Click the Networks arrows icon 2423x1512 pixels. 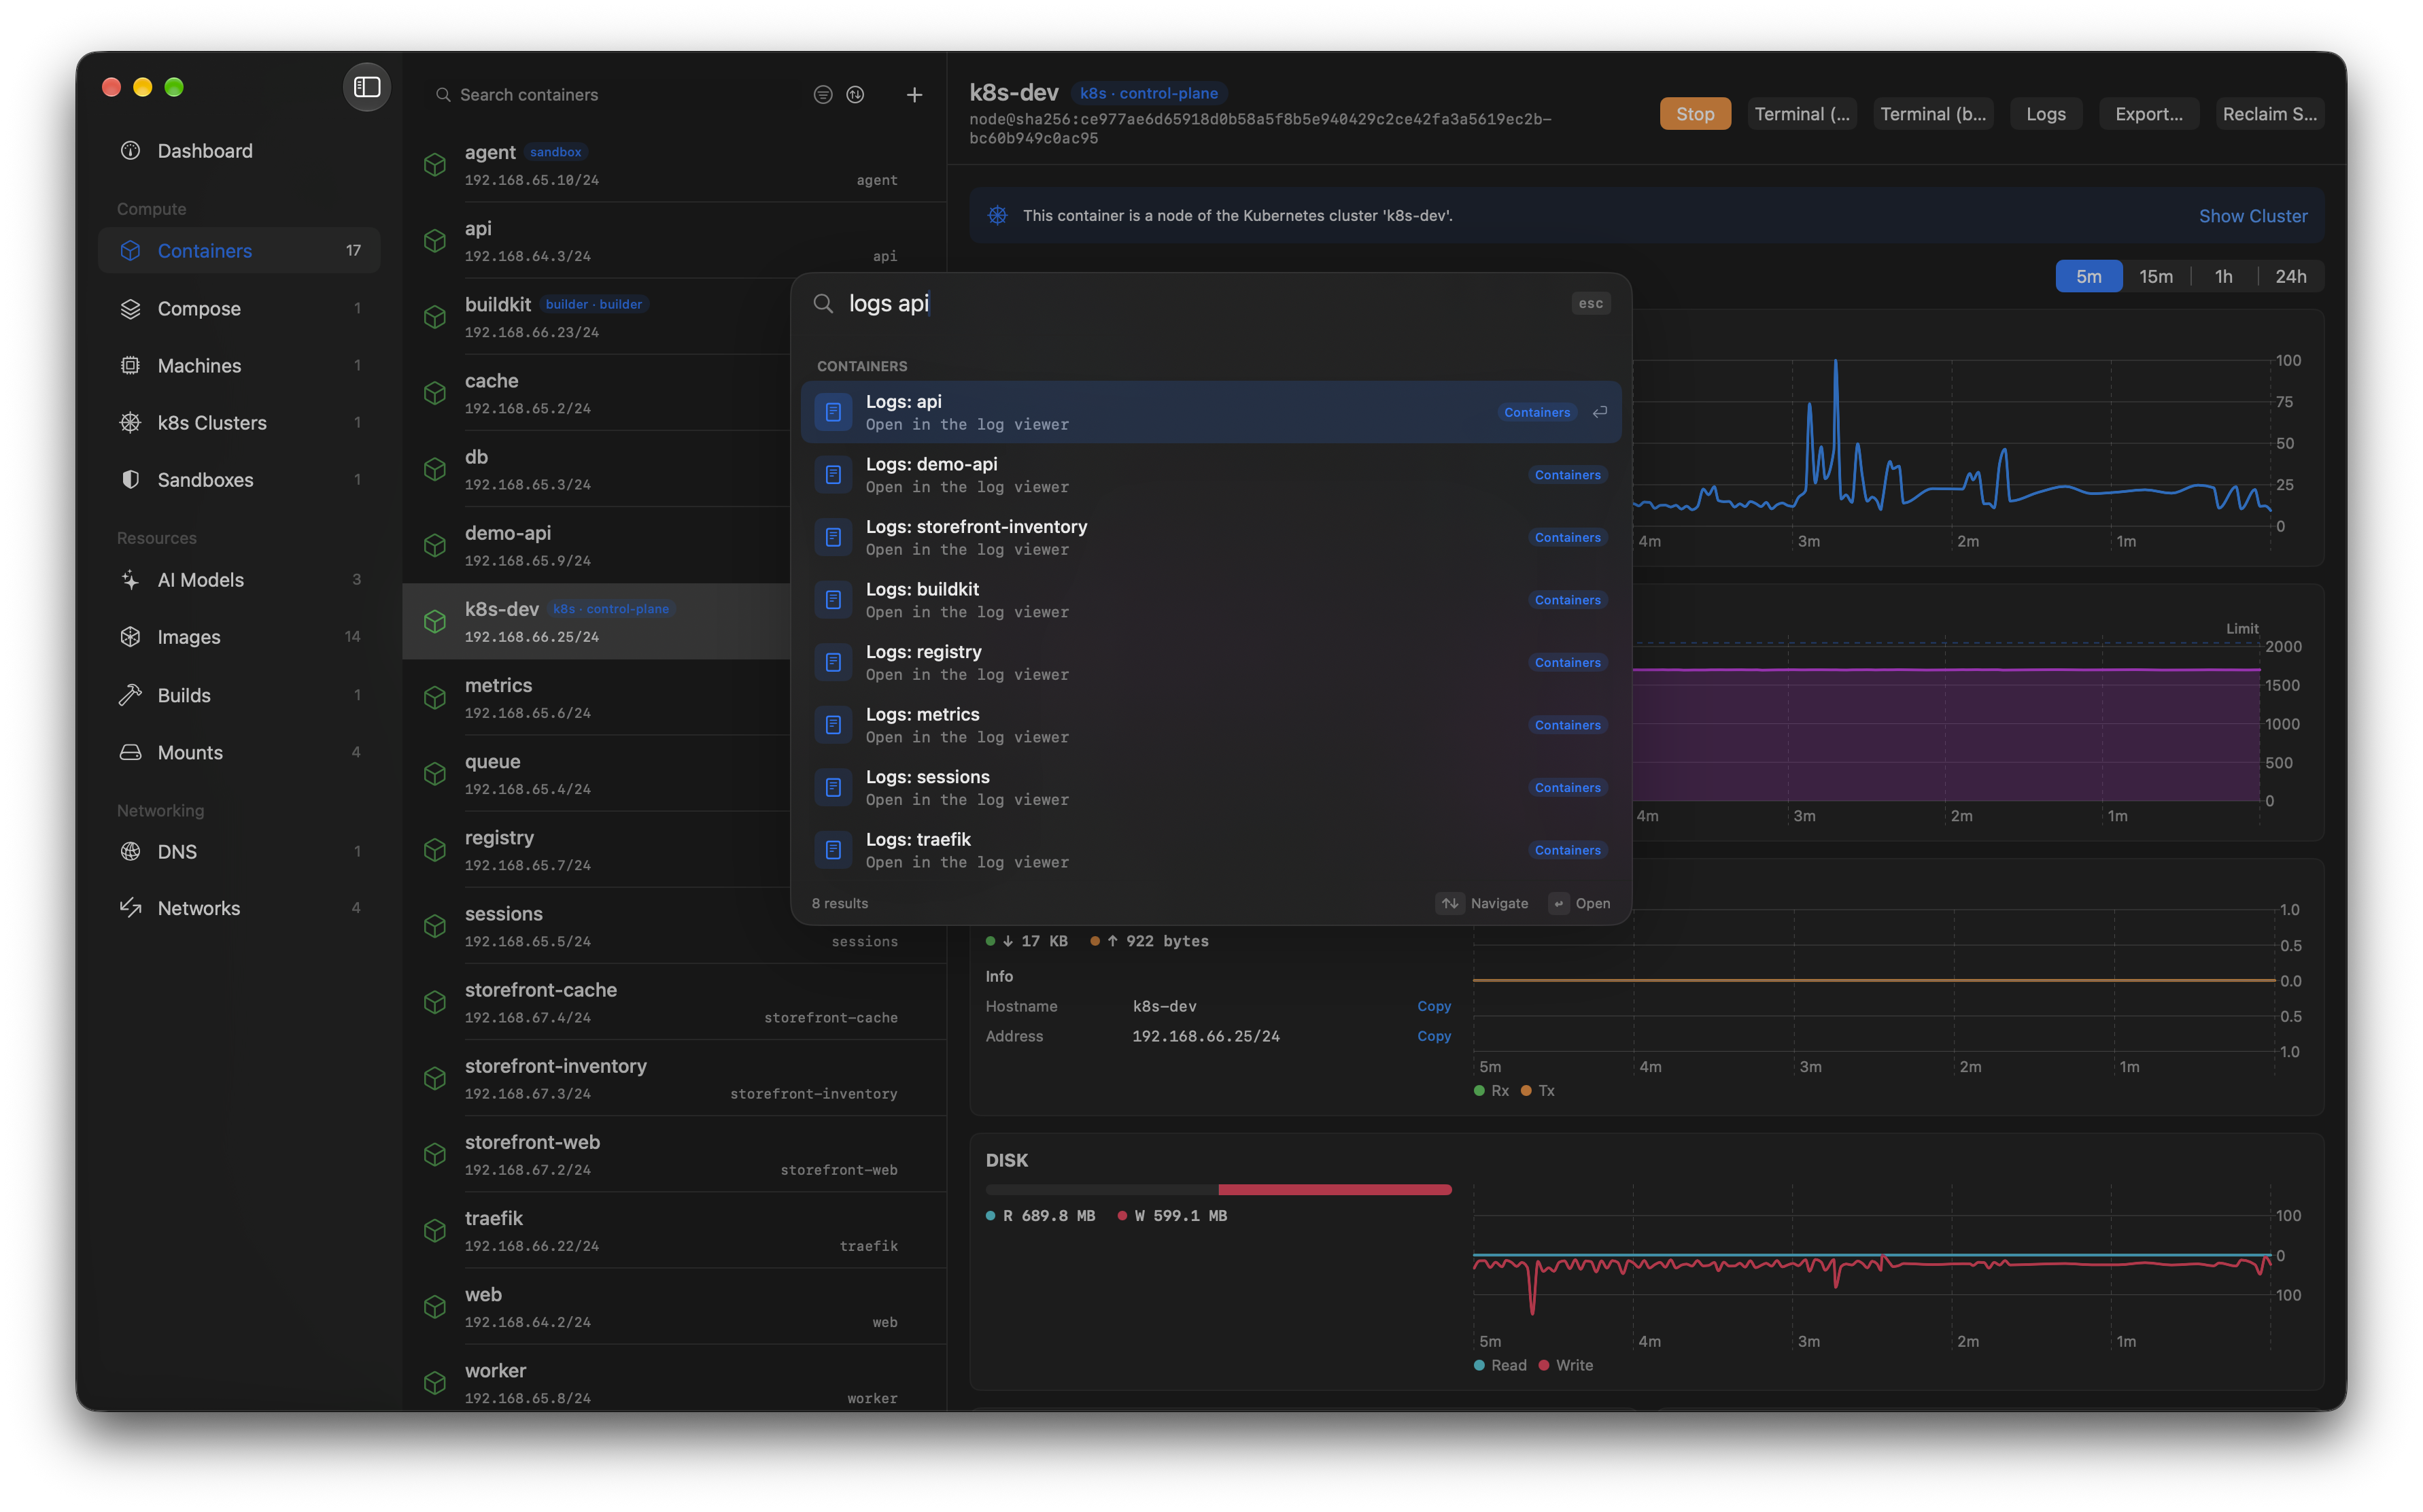[x=130, y=908]
